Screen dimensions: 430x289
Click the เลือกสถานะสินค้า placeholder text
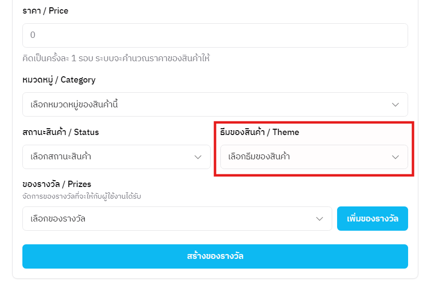click(61, 157)
